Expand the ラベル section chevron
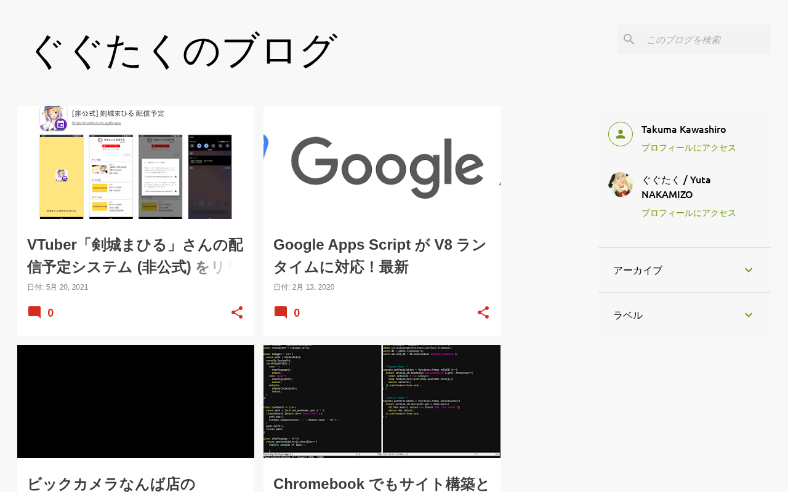This screenshot has width=788, height=492. tap(749, 315)
